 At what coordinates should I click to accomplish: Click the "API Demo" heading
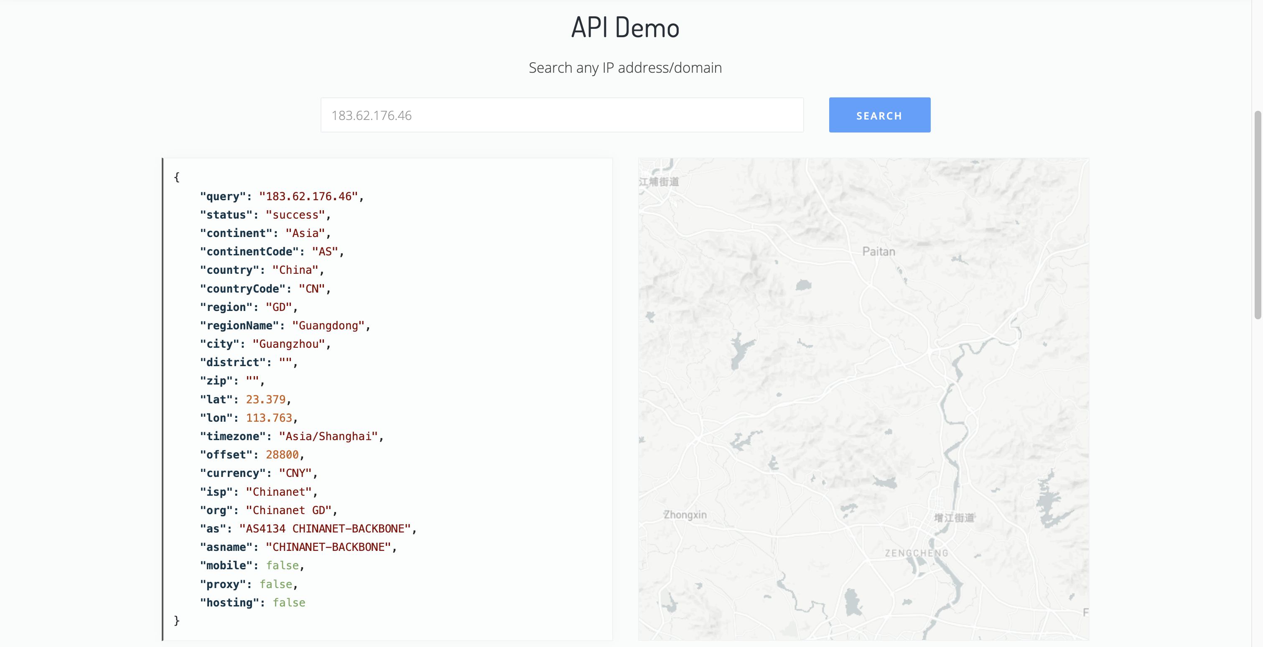click(625, 28)
